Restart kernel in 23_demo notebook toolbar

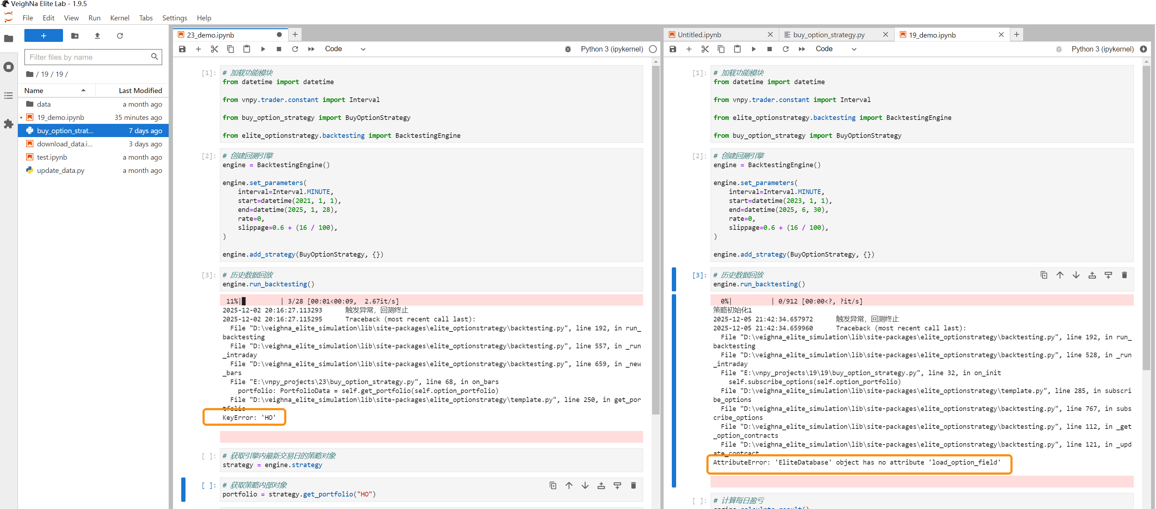[295, 49]
